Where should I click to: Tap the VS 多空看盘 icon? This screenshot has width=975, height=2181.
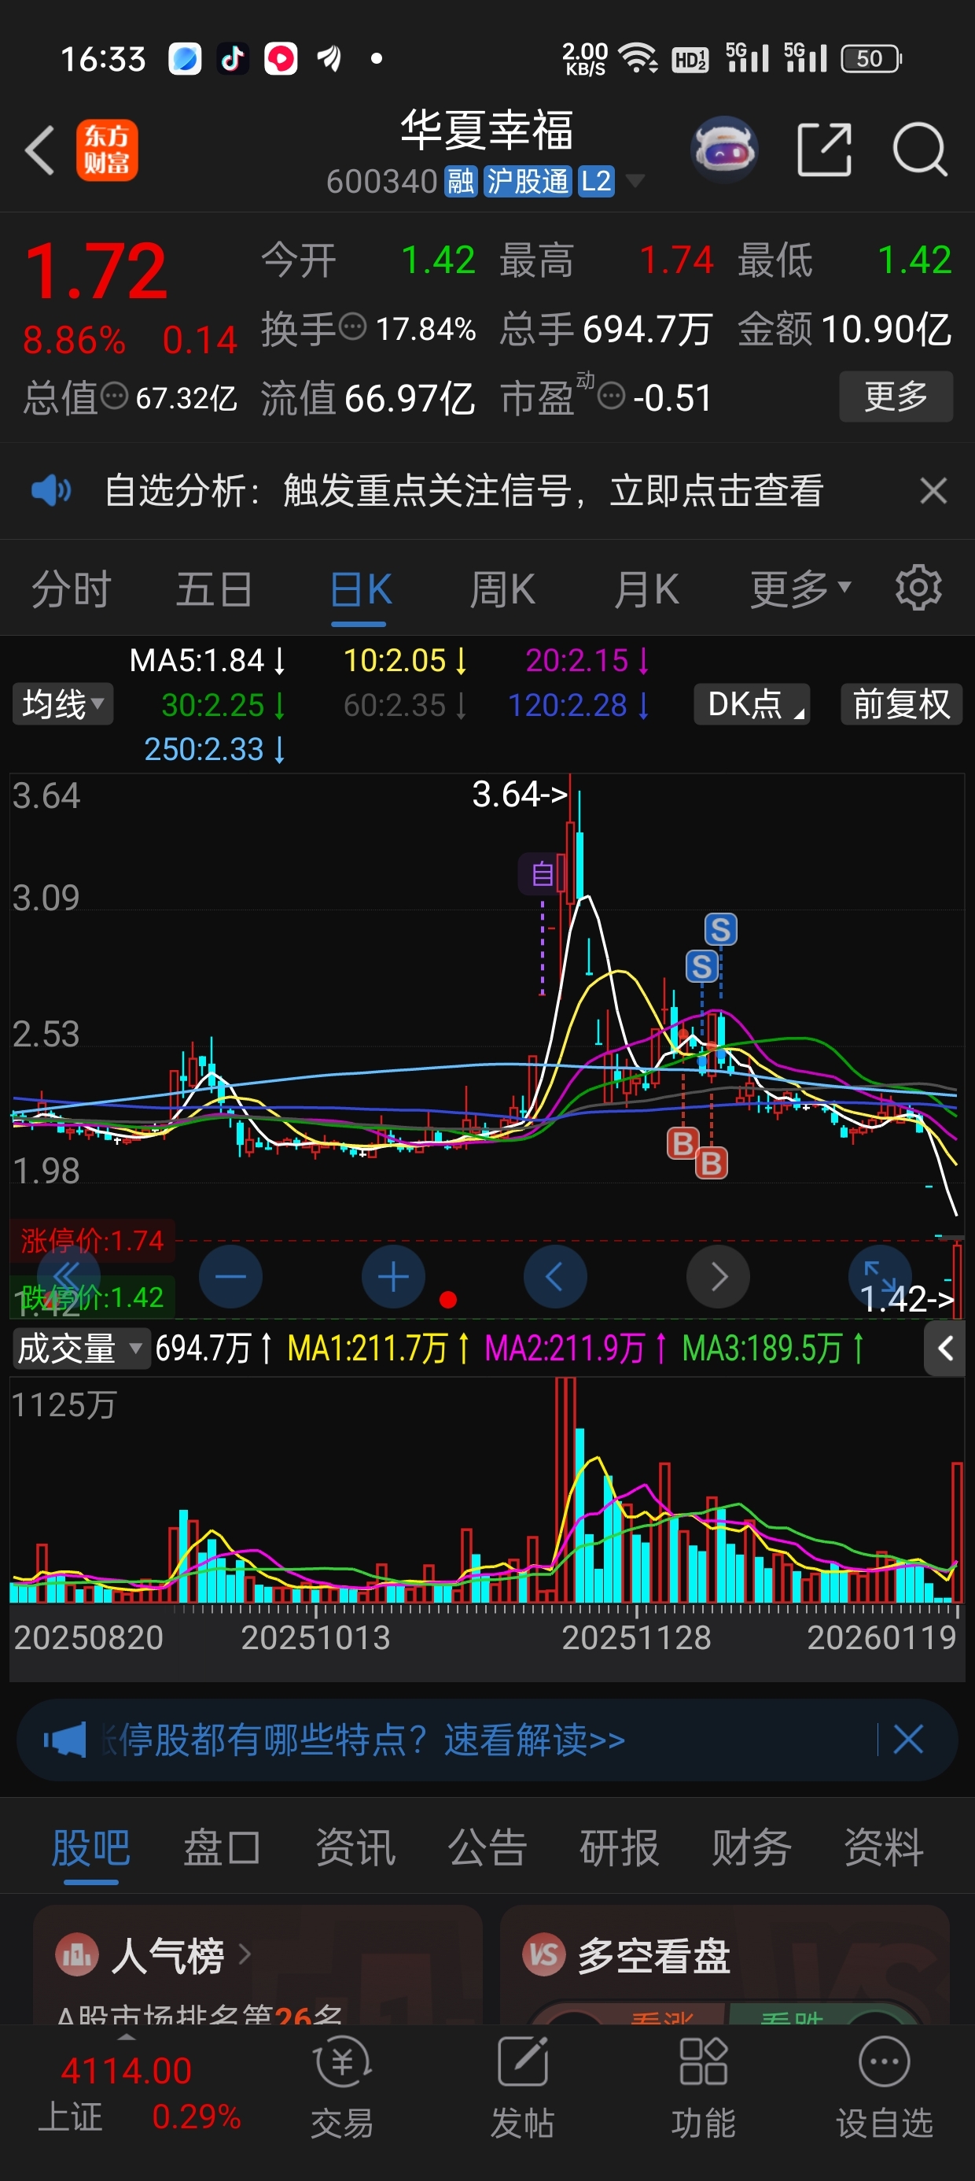[x=543, y=1955]
